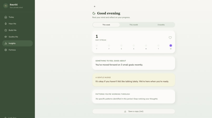Click the moon icon beside Good evening
Screen dimensions: 212x118
pos(94,13)
